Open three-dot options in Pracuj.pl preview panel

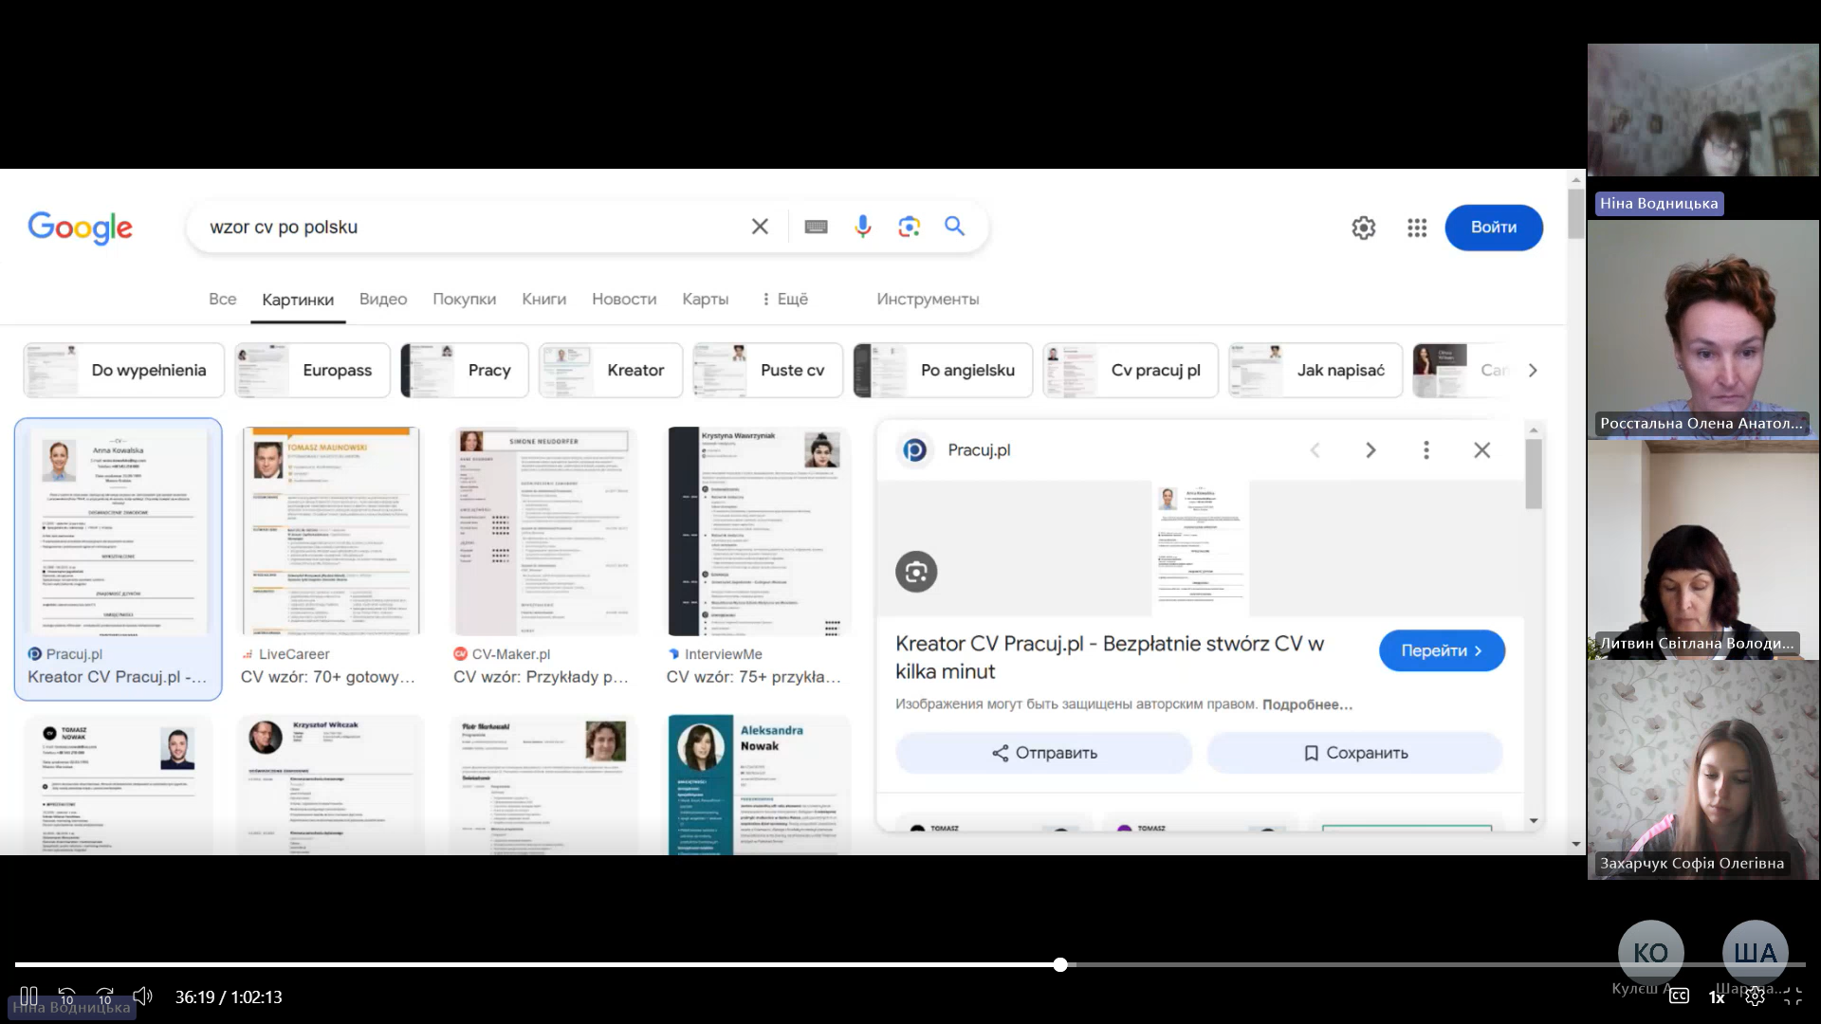(1426, 450)
